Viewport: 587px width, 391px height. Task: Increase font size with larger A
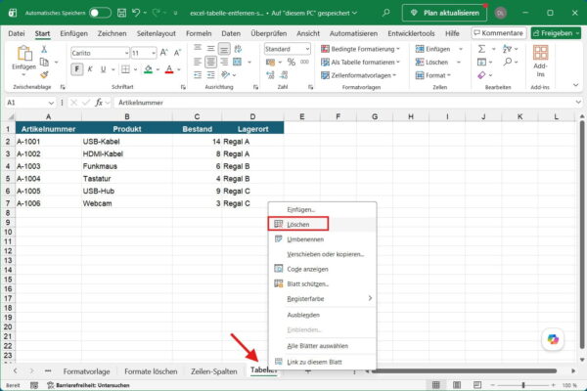point(164,53)
